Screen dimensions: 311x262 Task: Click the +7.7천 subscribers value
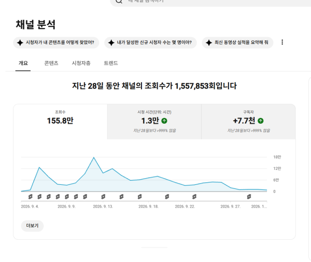tap(244, 121)
